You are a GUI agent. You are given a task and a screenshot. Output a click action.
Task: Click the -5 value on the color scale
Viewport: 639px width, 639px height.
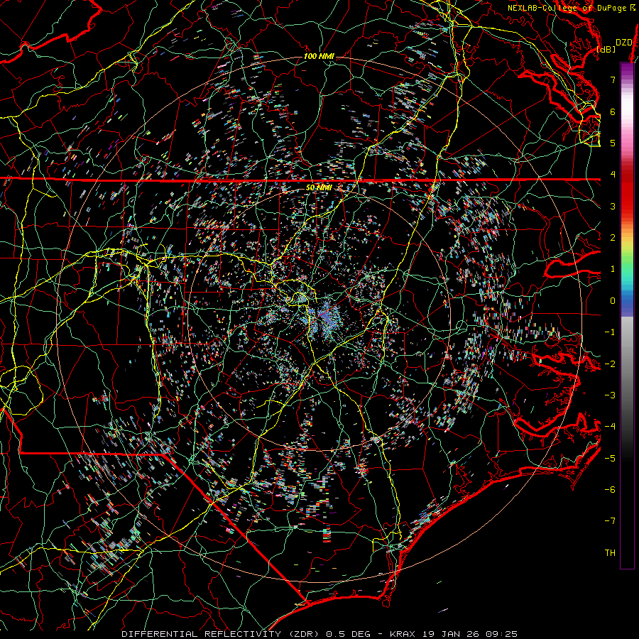click(610, 459)
